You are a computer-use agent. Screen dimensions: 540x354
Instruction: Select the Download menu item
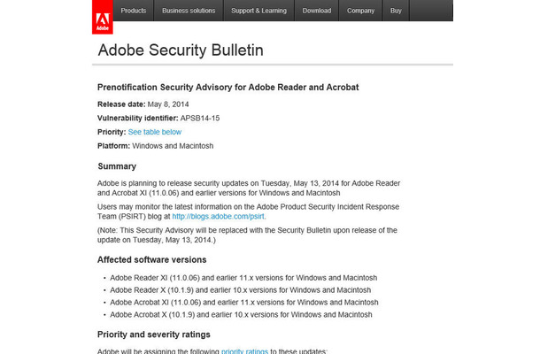coord(317,11)
